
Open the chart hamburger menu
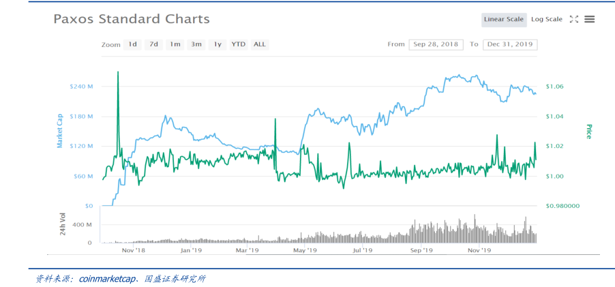coord(590,19)
